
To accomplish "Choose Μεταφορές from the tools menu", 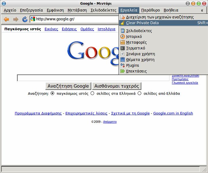I will (163, 42).
